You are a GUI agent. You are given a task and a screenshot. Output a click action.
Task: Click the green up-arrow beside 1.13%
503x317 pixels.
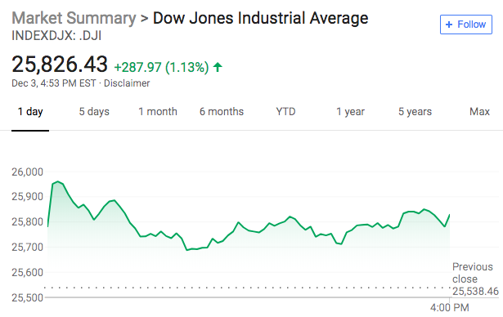(x=218, y=67)
